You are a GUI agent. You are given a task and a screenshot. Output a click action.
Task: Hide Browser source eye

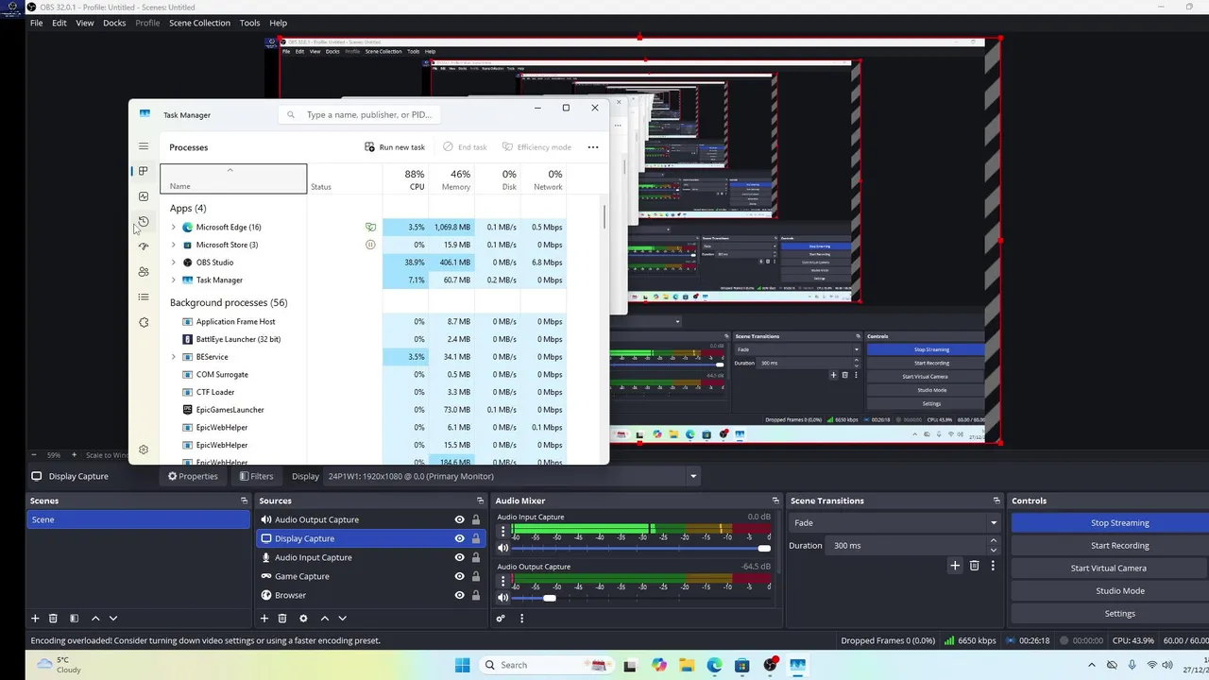click(x=460, y=595)
